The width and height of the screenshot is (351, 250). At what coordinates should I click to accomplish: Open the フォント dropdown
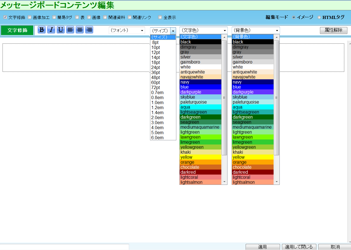[127, 30]
